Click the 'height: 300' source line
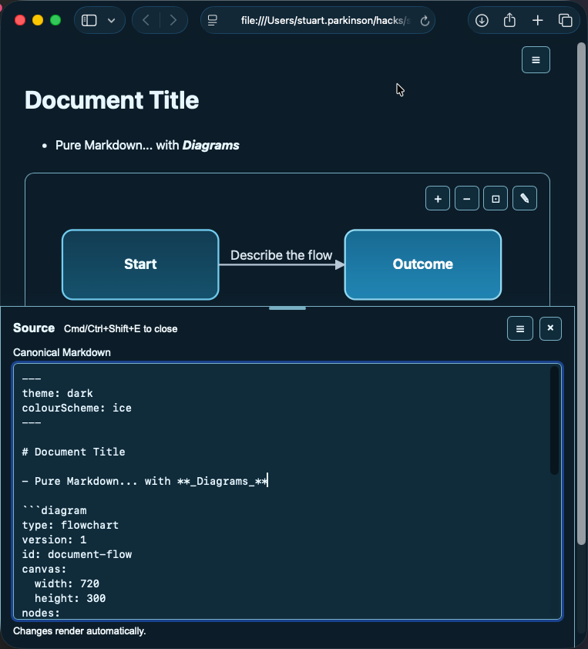Image resolution: width=588 pixels, height=649 pixels. point(70,598)
